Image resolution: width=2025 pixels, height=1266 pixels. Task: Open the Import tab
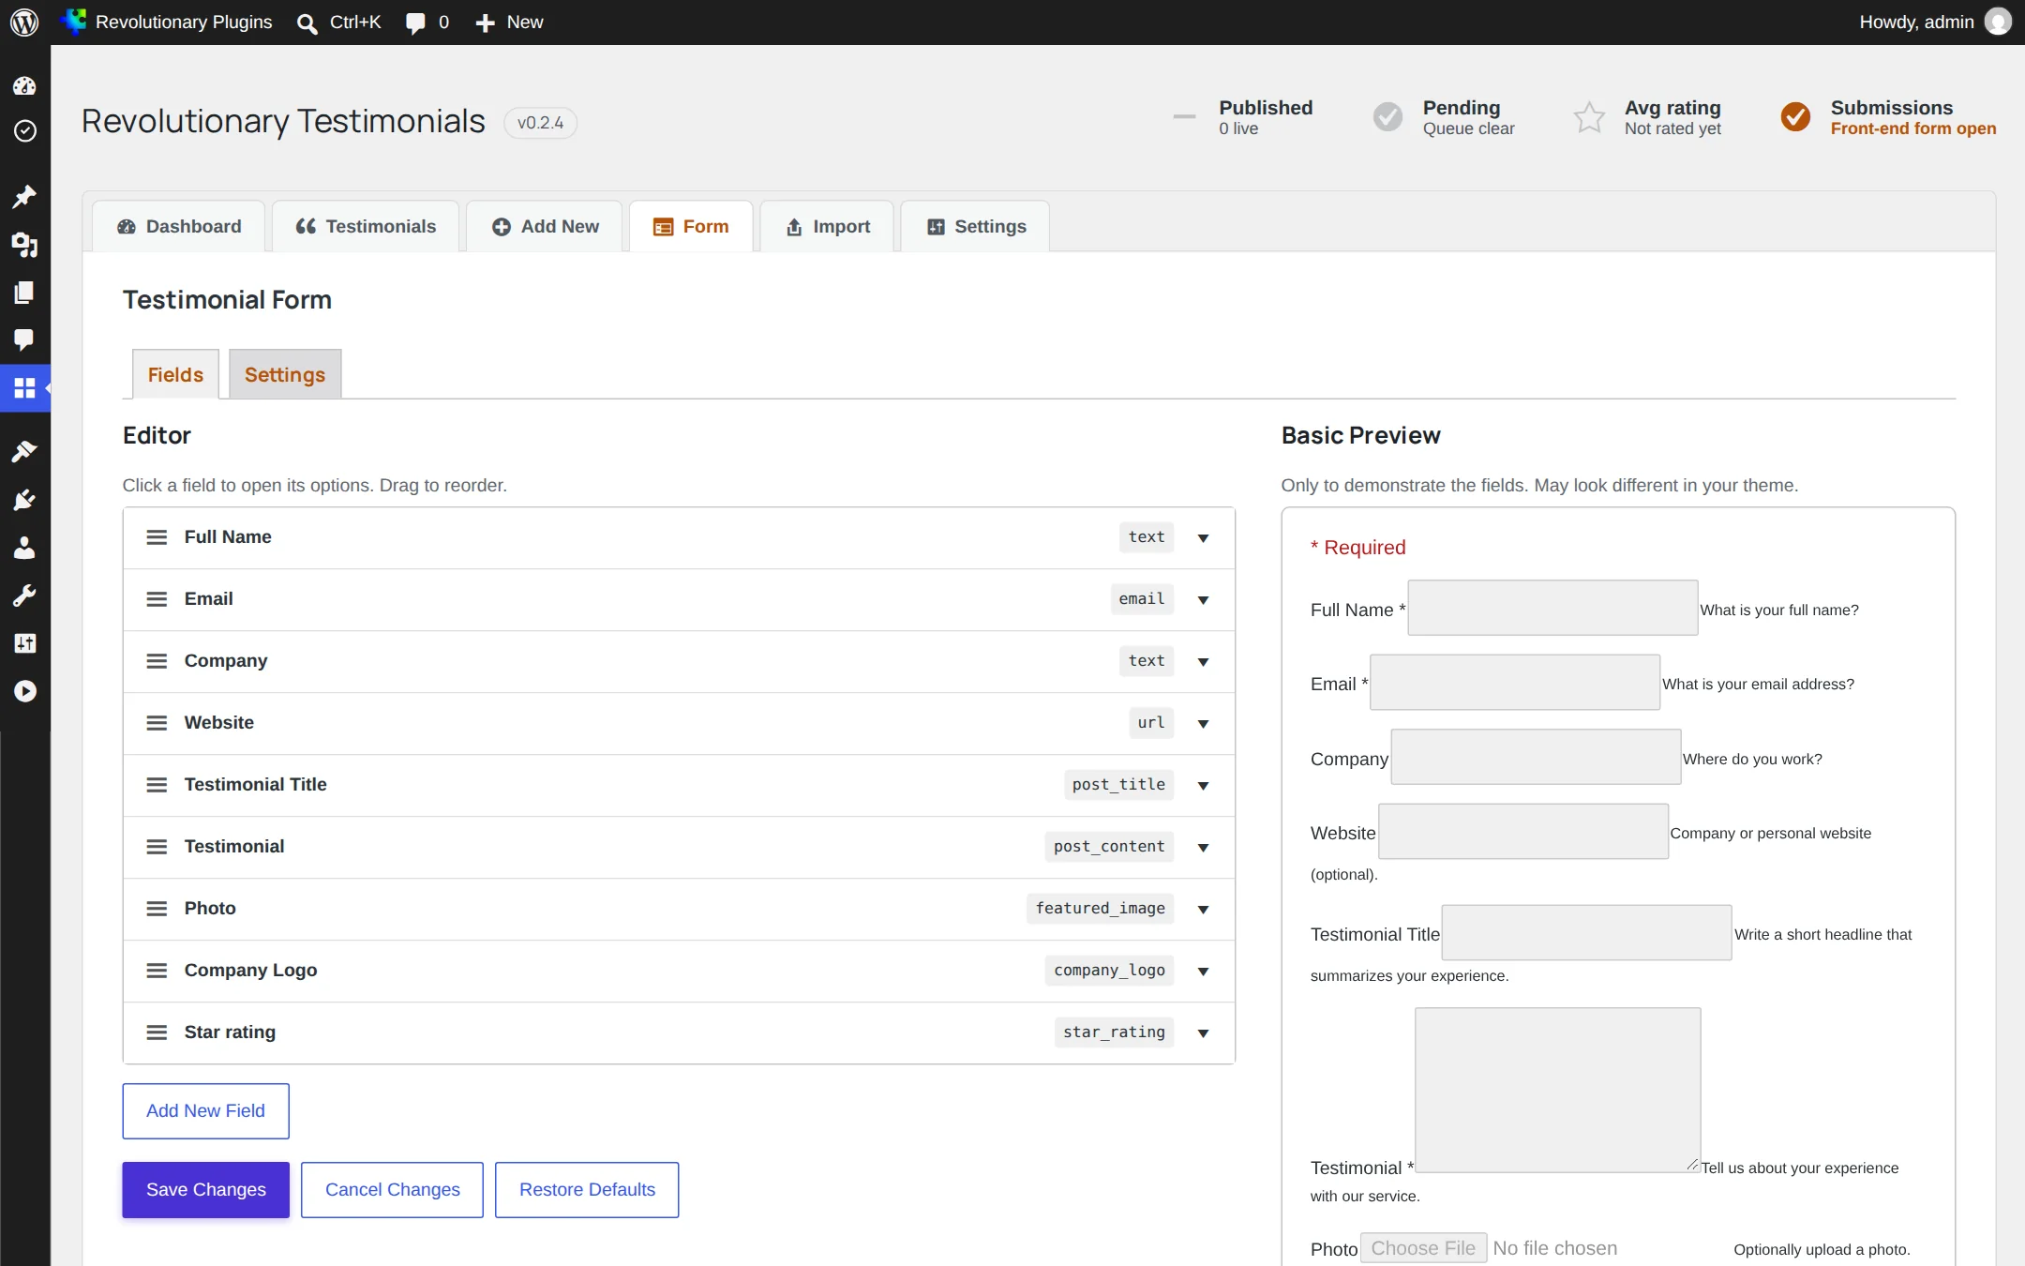pos(827,227)
